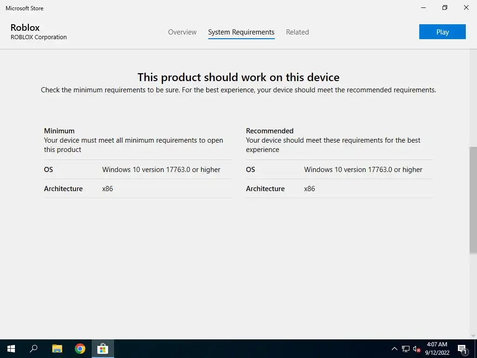
Task: Minimize the Microsoft Store window
Action: 423,7
